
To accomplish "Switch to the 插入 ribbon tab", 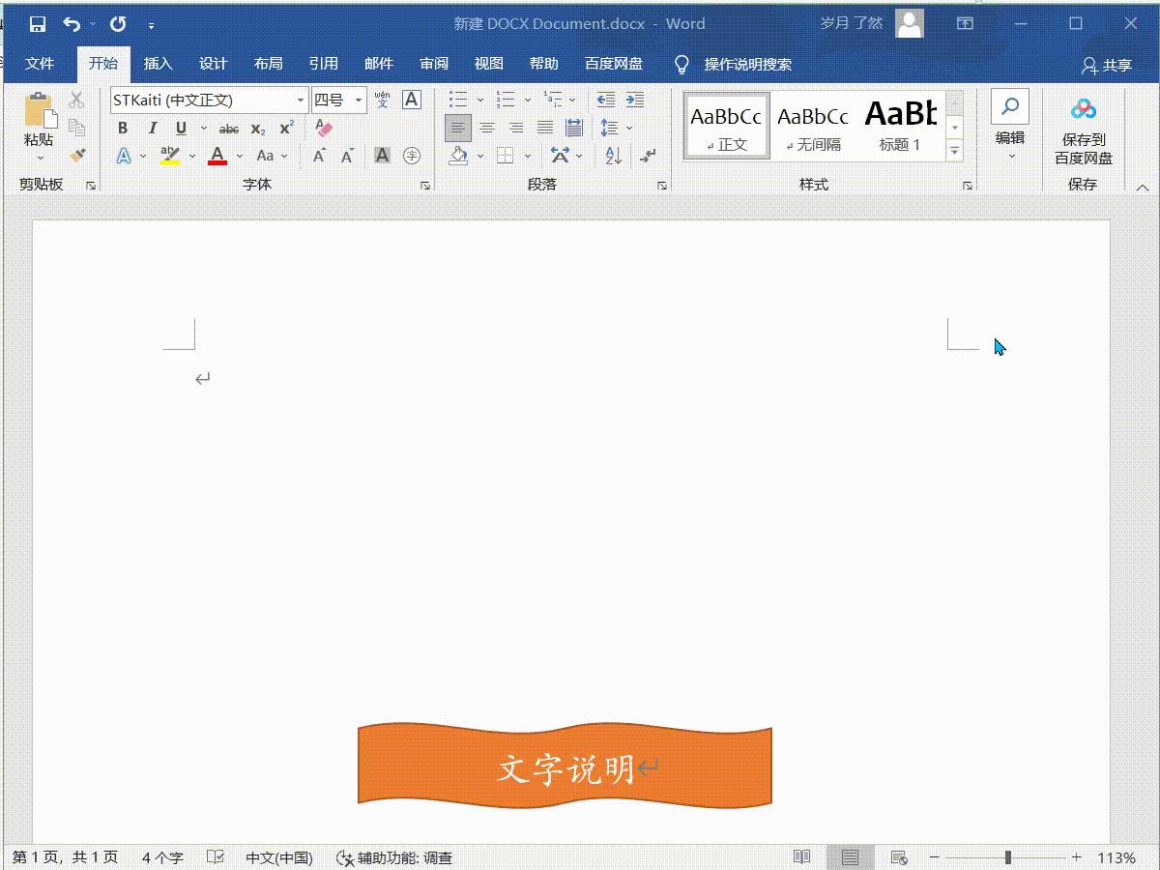I will point(158,64).
